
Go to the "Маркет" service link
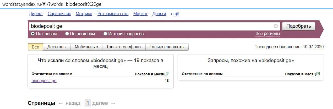140,14
